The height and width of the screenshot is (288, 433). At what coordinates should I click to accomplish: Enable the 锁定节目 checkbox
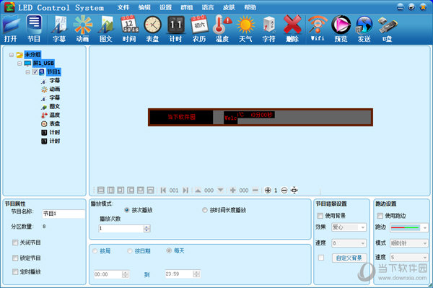(15, 258)
